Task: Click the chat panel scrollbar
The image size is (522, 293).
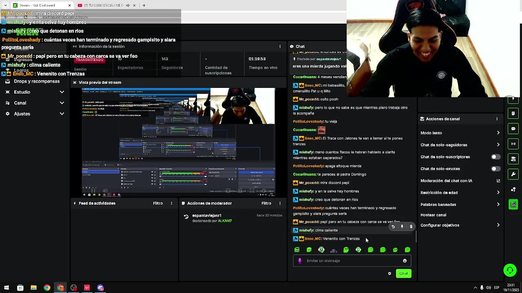Action: point(416,236)
